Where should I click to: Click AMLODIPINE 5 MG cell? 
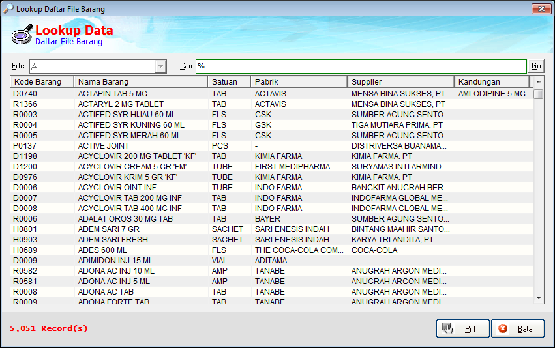492,94
